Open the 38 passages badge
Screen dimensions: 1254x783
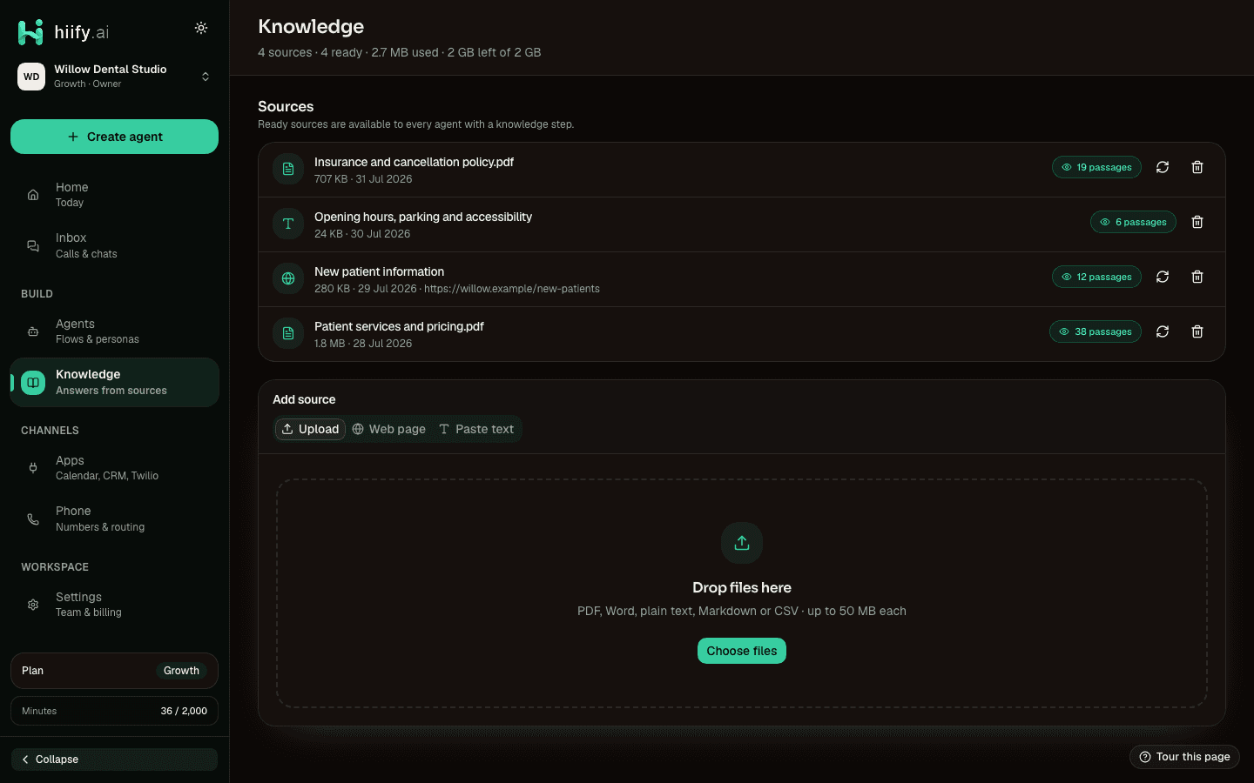pyautogui.click(x=1096, y=331)
